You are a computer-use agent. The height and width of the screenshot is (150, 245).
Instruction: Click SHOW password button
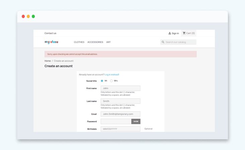tap(136, 122)
